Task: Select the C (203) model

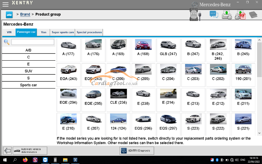Action: 193,75
